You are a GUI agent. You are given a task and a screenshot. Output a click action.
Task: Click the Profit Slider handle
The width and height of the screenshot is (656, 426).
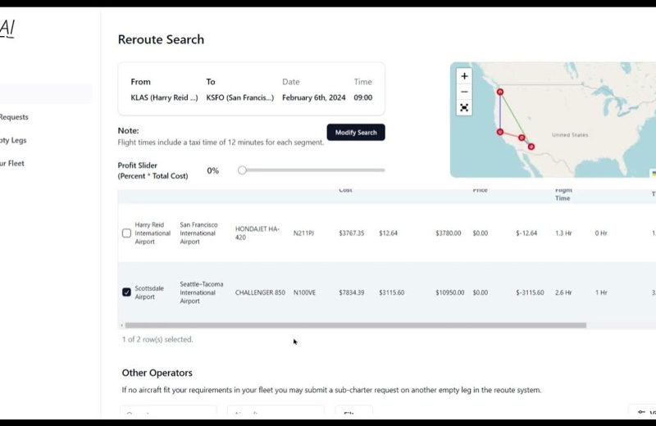click(242, 170)
